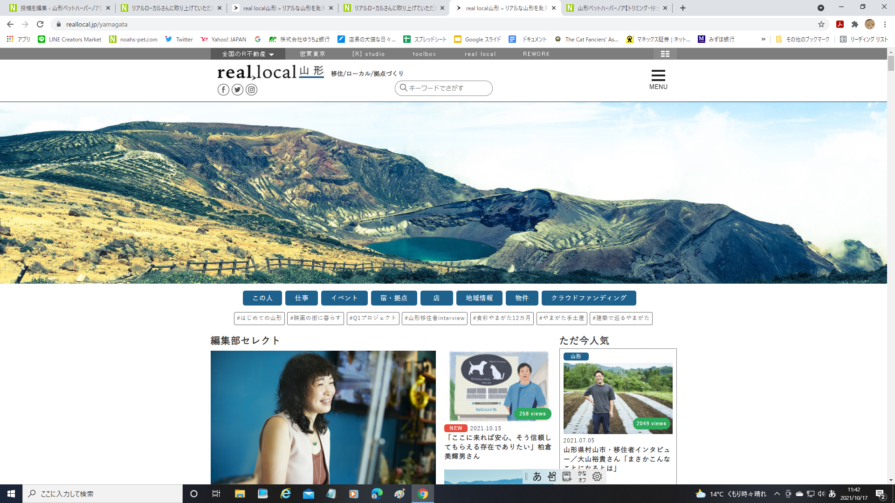Open the real local Instagram icon
This screenshot has height=503, width=895.
tap(251, 90)
